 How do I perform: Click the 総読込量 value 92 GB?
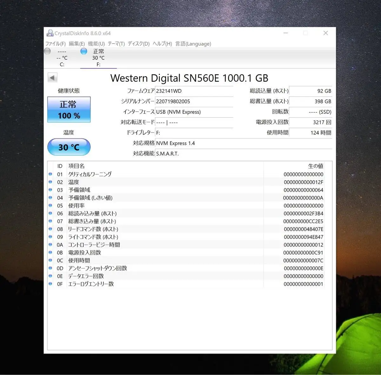[311, 91]
